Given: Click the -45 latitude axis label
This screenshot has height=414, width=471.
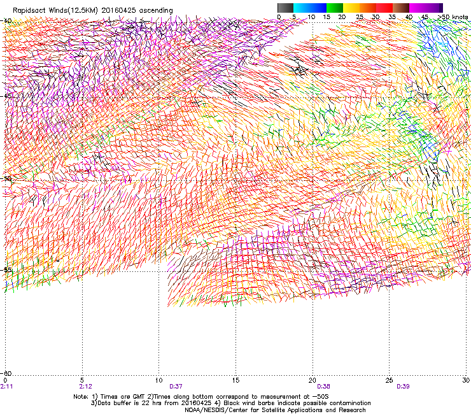Looking at the screenshot, I should click(6, 96).
